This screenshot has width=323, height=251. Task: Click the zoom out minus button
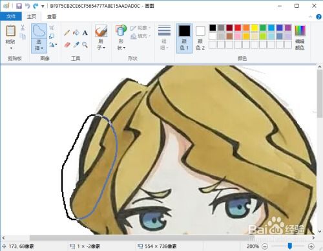(x=265, y=246)
